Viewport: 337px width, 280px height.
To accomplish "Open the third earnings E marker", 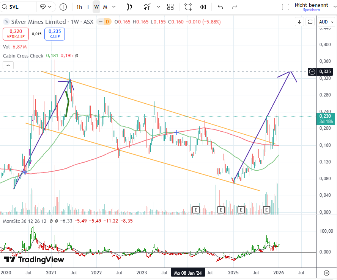I will (x=241, y=210).
